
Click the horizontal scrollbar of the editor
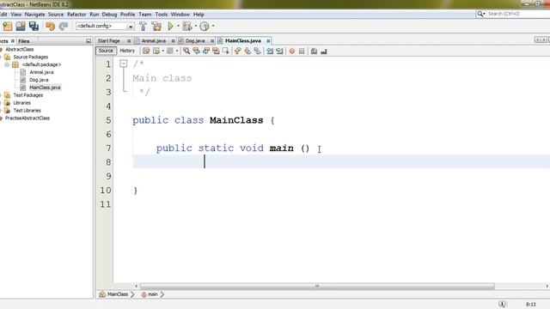pyautogui.click(x=317, y=286)
